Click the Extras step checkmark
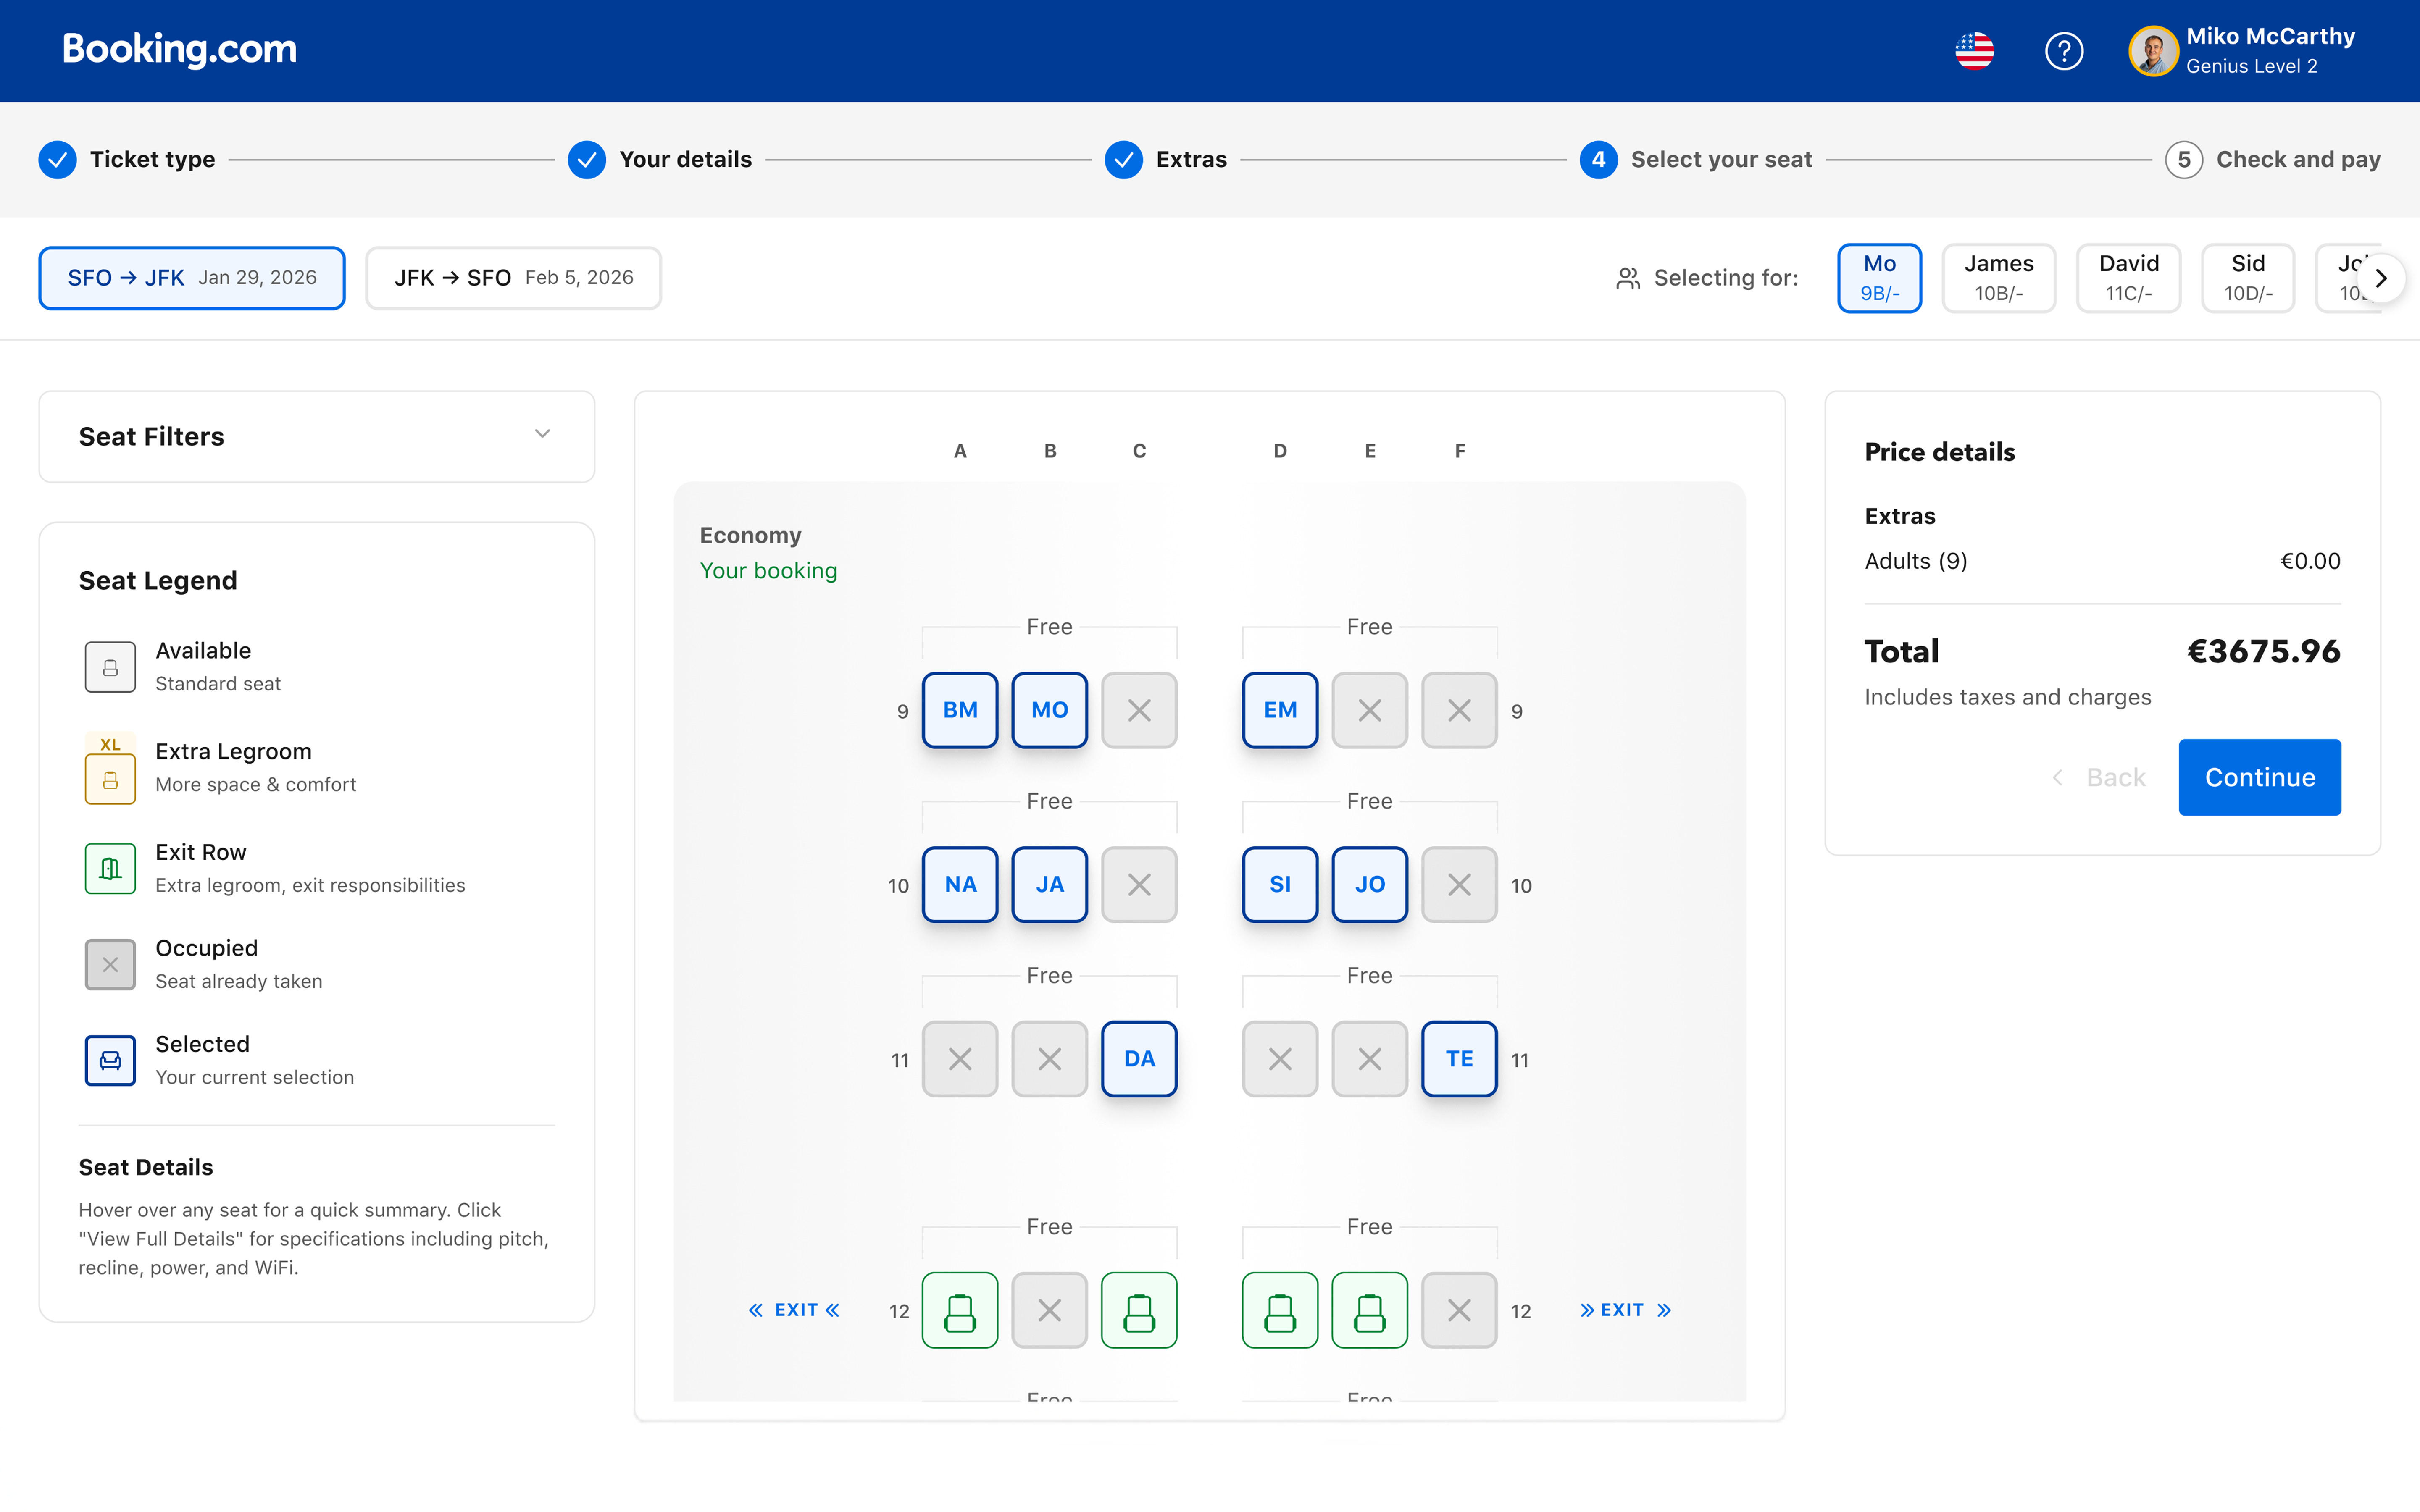Viewport: 2420px width, 1512px height. pos(1124,160)
